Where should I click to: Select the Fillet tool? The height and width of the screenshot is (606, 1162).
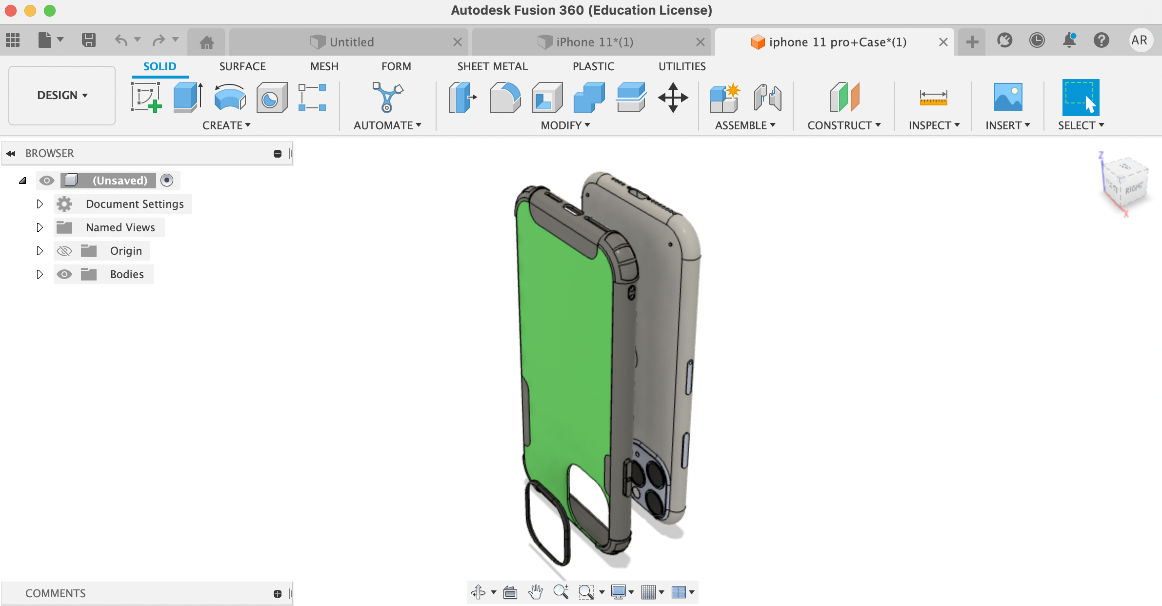click(505, 97)
